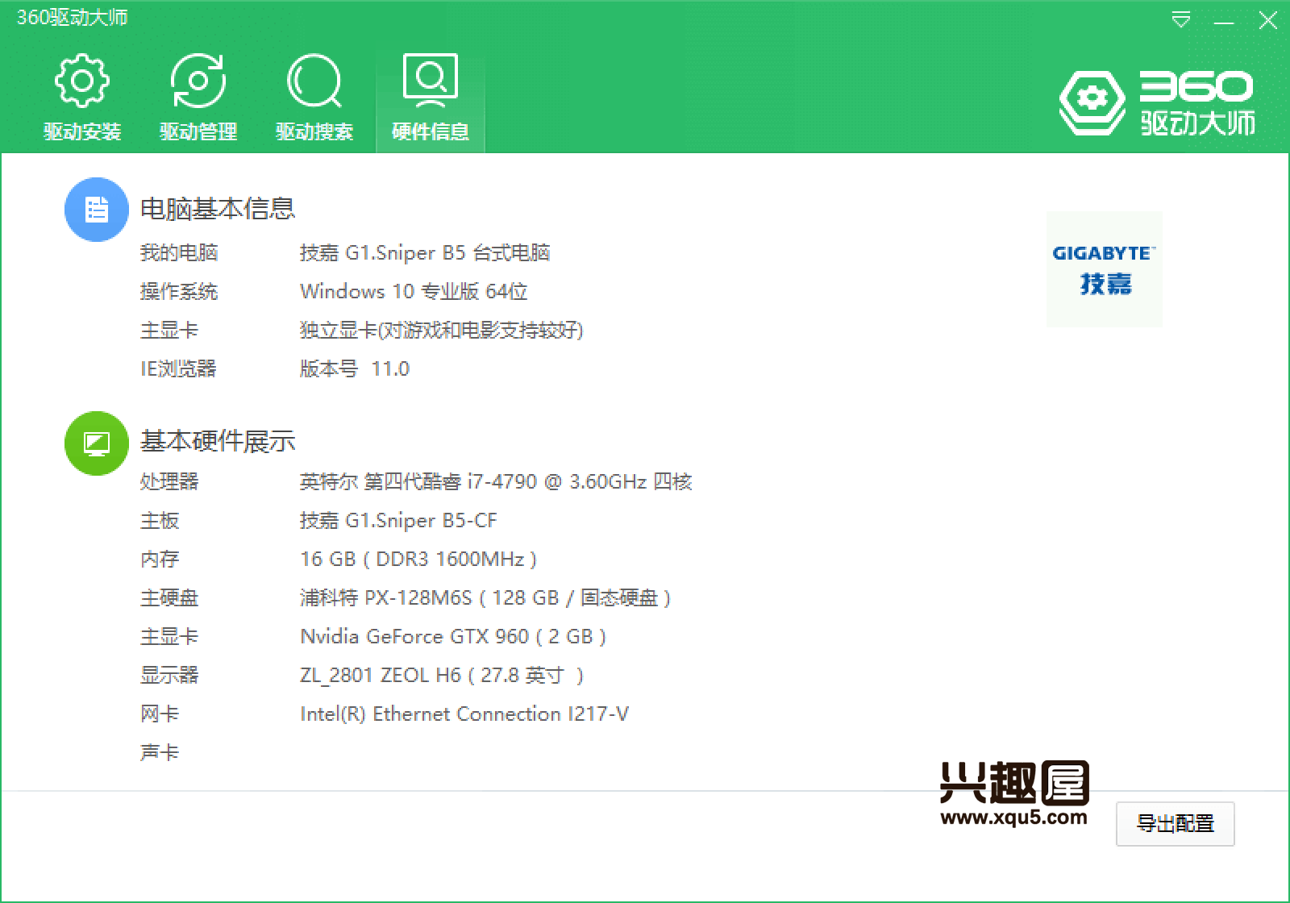Image resolution: width=1290 pixels, height=903 pixels.
Task: Select network value Intel(R) Ethernet Connection I217-V
Action: click(x=464, y=714)
